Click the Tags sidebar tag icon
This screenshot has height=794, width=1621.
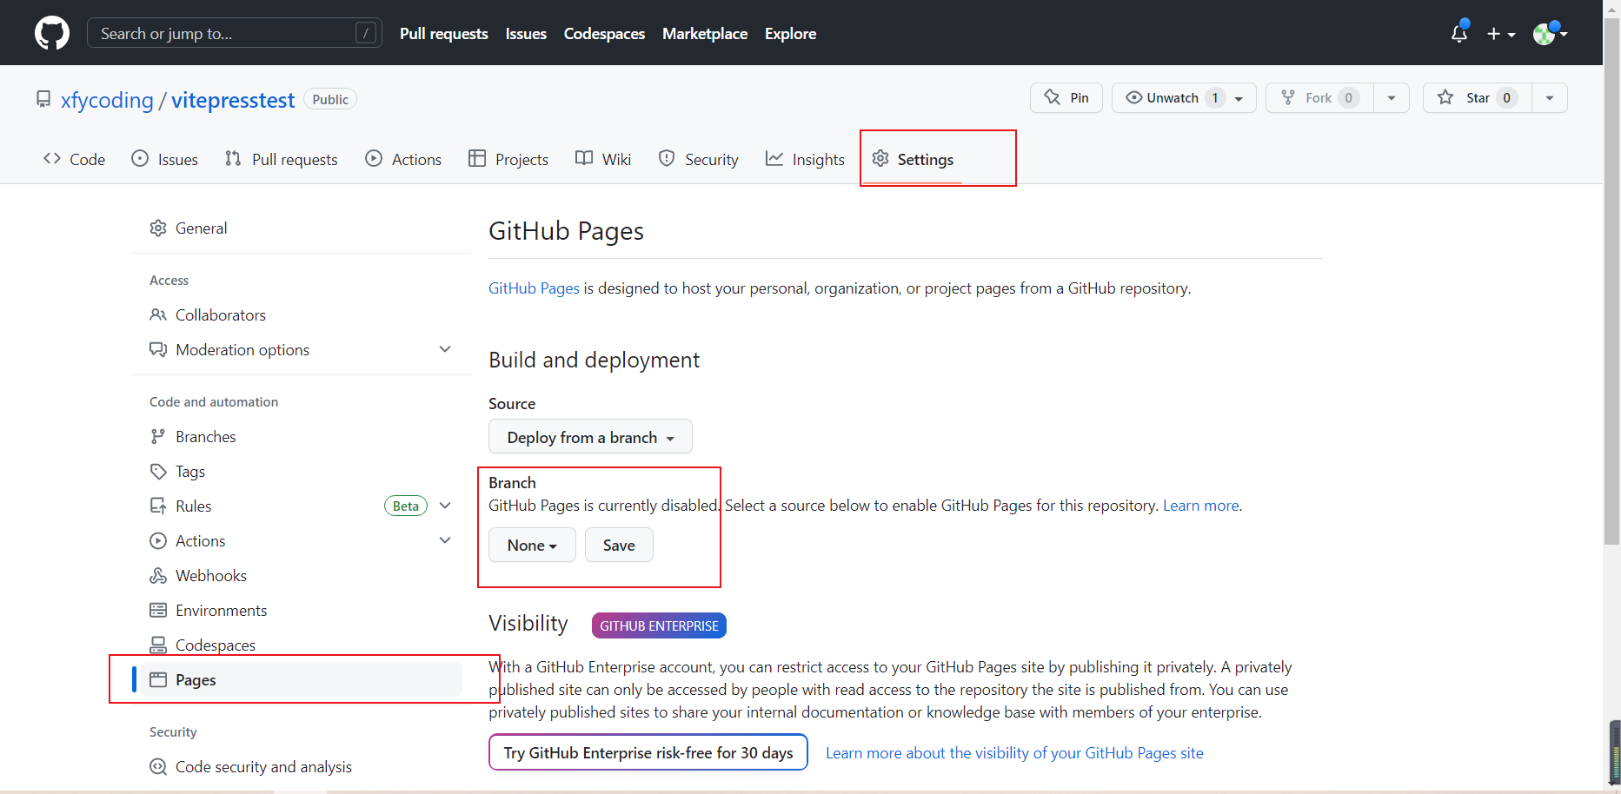(158, 471)
